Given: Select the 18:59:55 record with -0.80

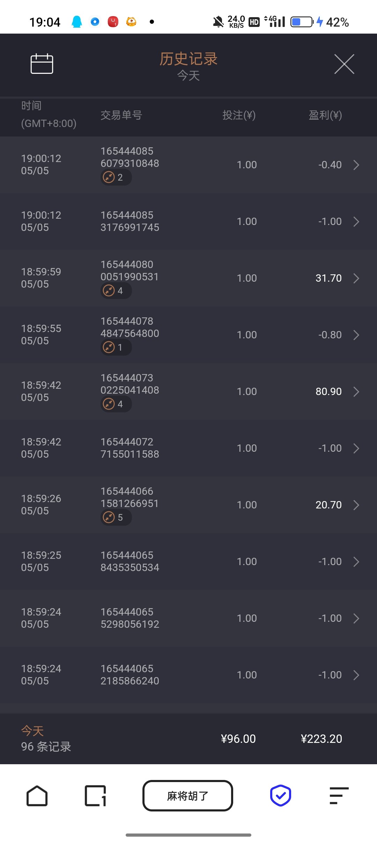Looking at the screenshot, I should pyautogui.click(x=188, y=335).
